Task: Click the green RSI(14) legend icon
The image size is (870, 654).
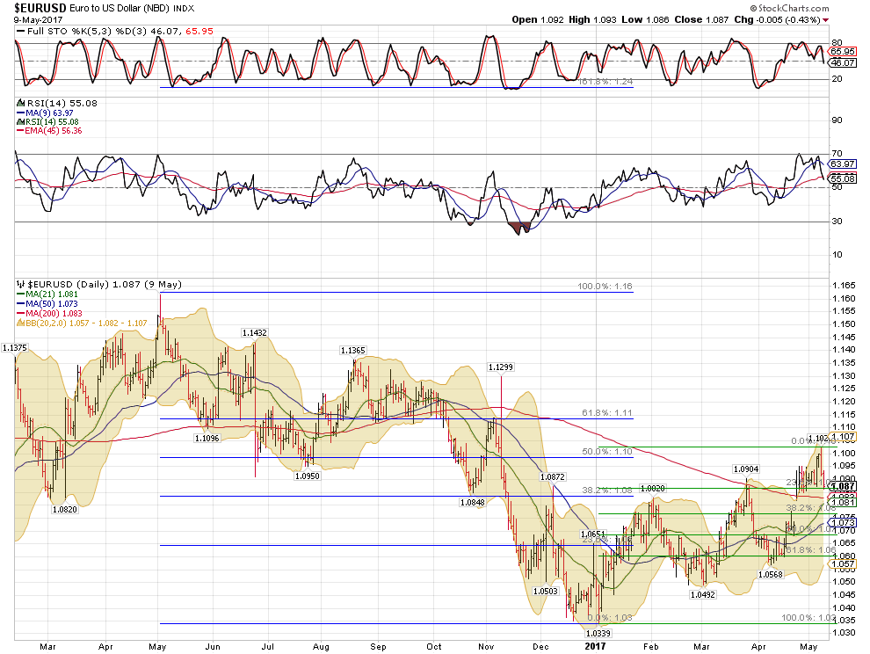Action: pos(20,121)
